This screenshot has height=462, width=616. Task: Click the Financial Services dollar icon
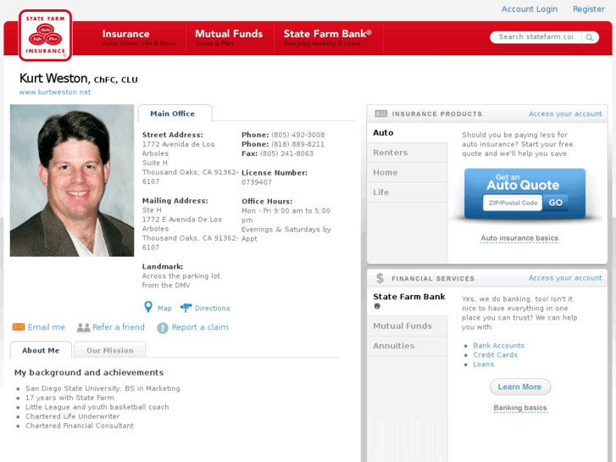pyautogui.click(x=380, y=278)
